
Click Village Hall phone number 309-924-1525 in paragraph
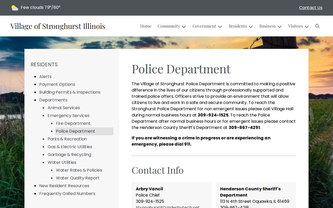(x=213, y=115)
